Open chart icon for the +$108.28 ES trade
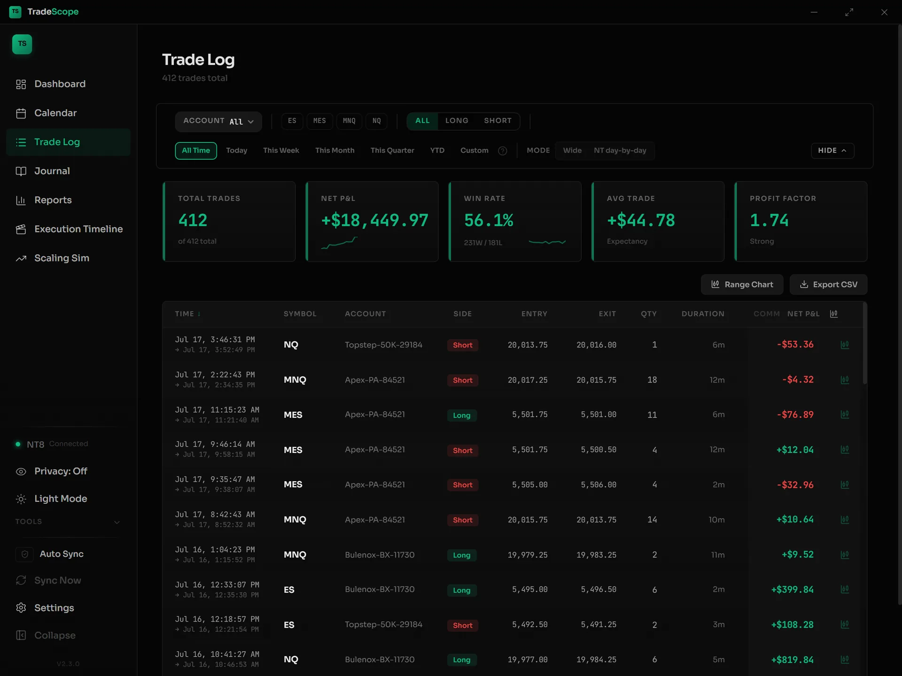Viewport: 902px width, 676px height. 845,624
